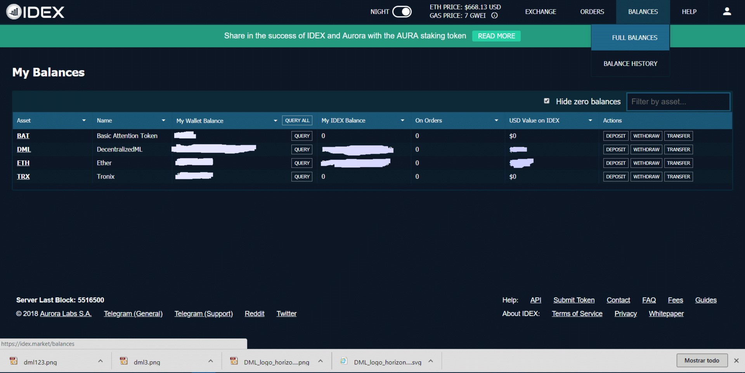Uncheck Hide zero balances checkbox
Screen dimensions: 745x373
click(x=546, y=101)
